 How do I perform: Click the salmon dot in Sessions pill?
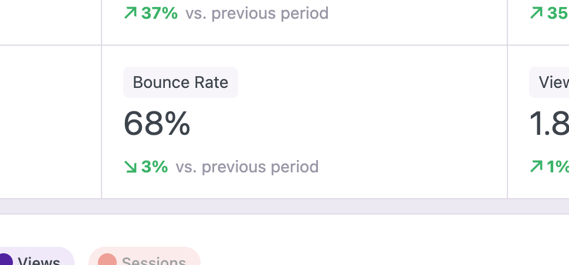click(107, 261)
